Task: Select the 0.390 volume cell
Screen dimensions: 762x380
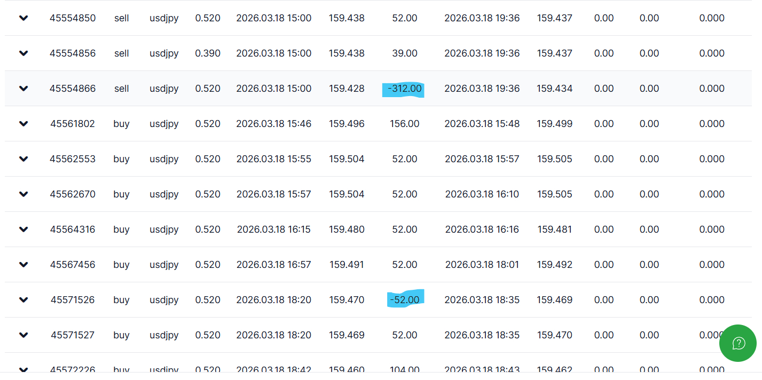Action: click(208, 53)
